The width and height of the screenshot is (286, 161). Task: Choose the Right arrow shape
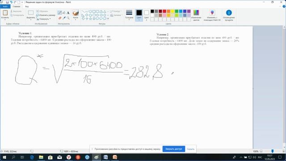click(x=97, y=15)
